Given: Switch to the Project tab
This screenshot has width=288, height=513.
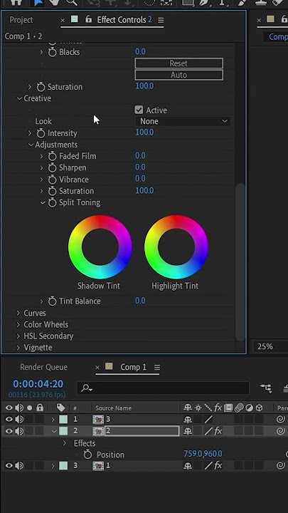Looking at the screenshot, I should [21, 20].
